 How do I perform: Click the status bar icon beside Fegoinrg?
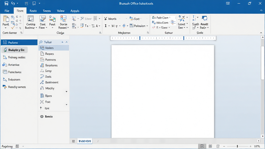17,146
